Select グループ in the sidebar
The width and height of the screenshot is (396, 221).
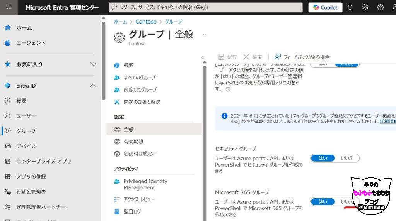26,131
